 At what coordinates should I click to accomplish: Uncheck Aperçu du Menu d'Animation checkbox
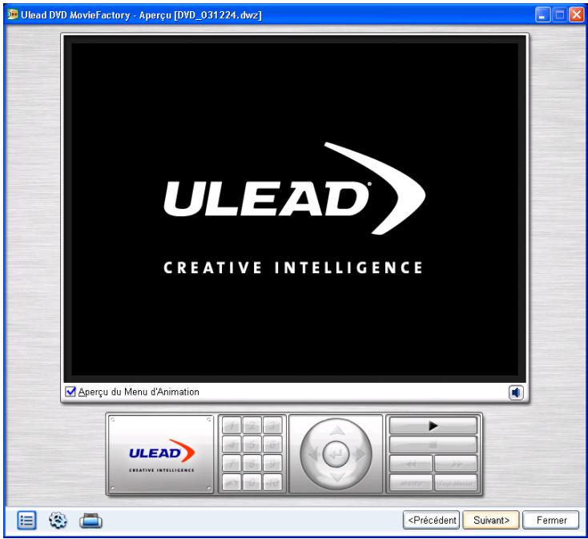[x=70, y=392]
